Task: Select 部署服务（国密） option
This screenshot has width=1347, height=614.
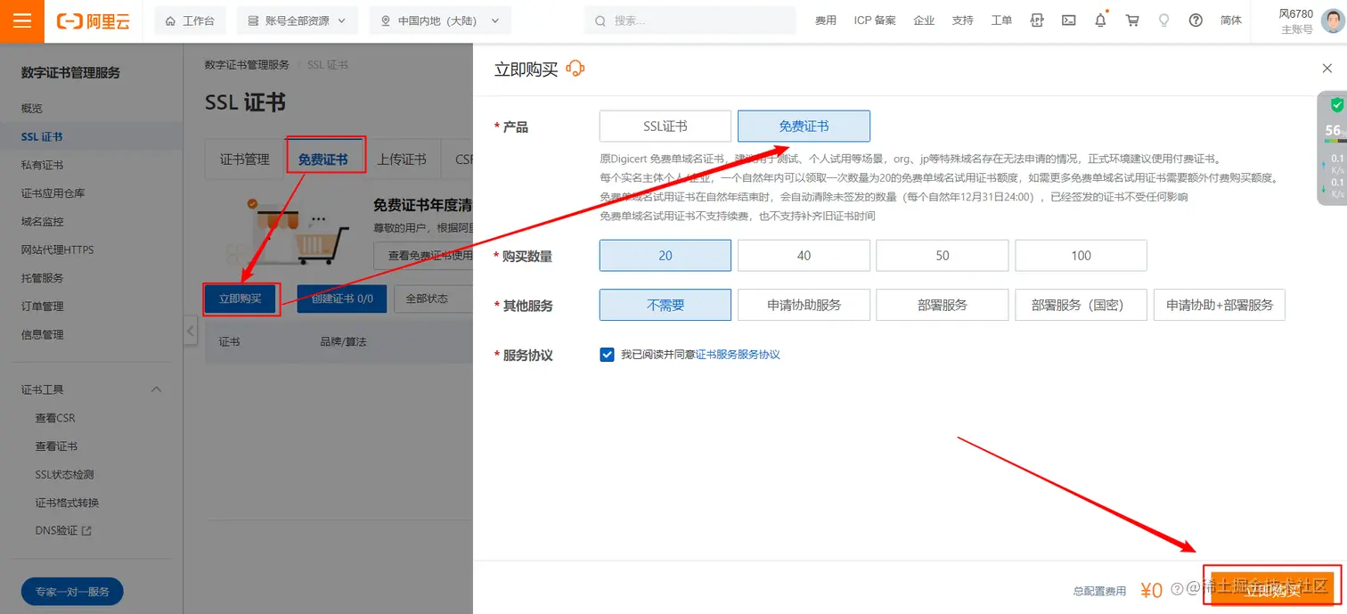Action: tap(1081, 305)
